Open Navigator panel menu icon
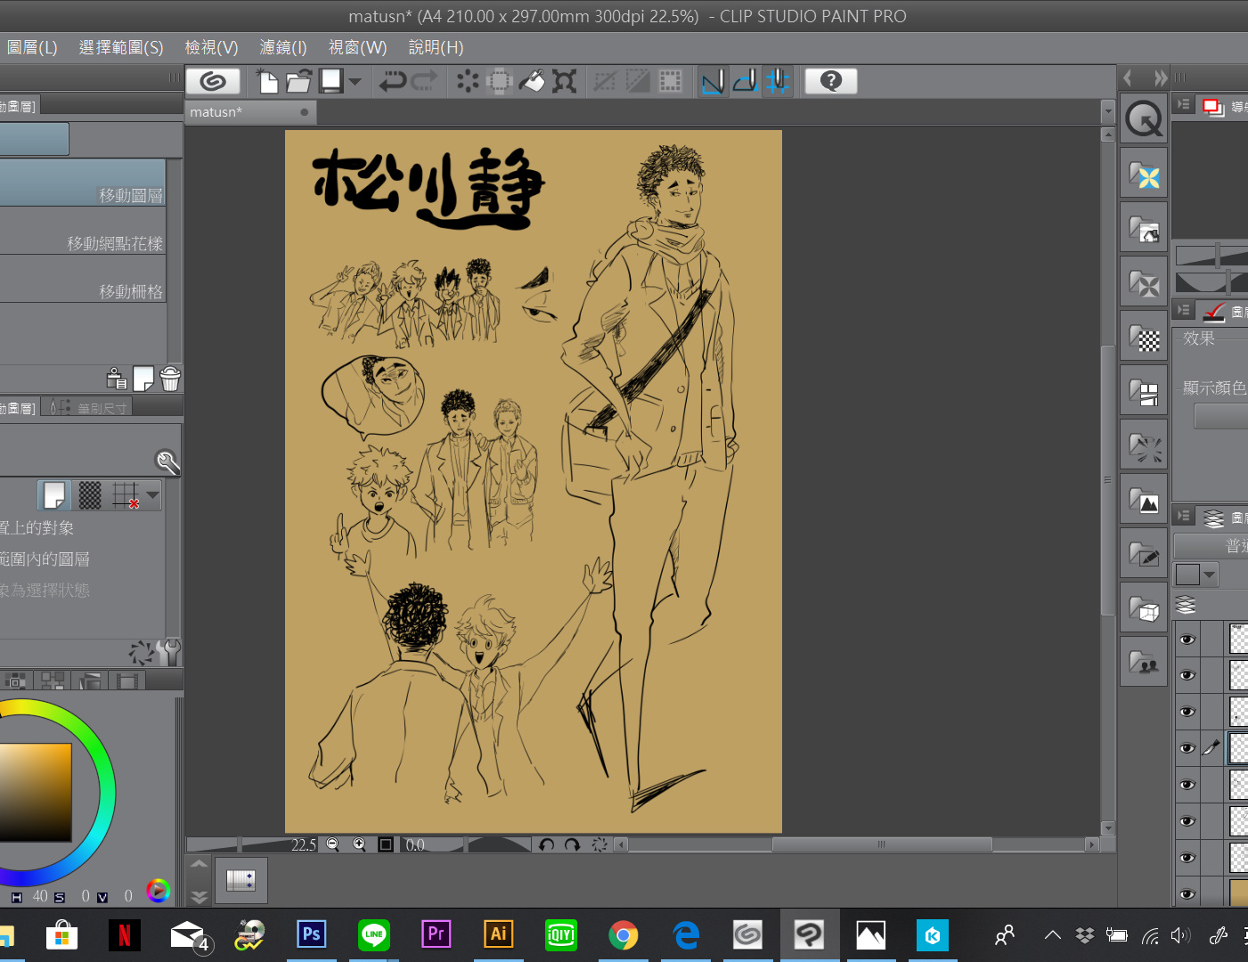This screenshot has height=962, width=1248. [x=1183, y=104]
